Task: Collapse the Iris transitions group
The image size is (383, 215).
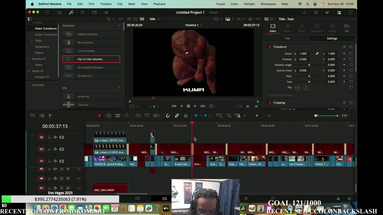Action: pos(119,88)
